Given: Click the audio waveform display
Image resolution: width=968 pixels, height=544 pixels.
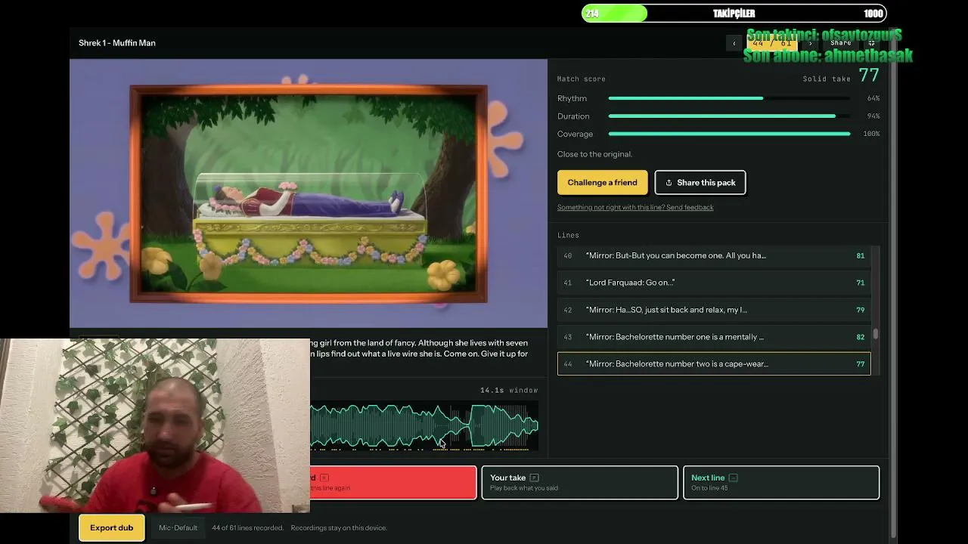Looking at the screenshot, I should pos(424,425).
